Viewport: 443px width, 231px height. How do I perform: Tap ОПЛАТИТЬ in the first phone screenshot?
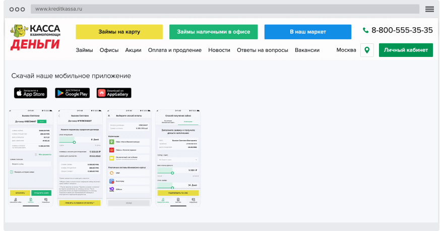(20, 193)
